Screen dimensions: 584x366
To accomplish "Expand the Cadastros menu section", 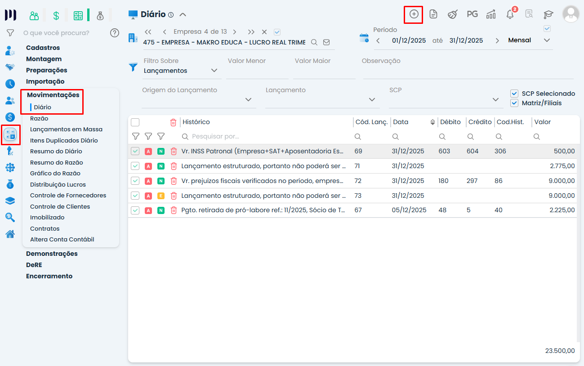I will pos(43,48).
